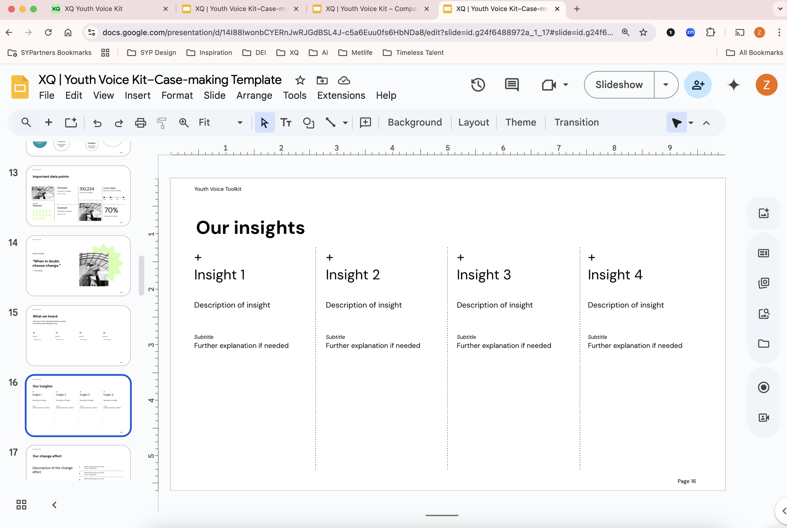Expand the Fit zoom dropdown
Image resolution: width=787 pixels, height=528 pixels.
click(240, 123)
